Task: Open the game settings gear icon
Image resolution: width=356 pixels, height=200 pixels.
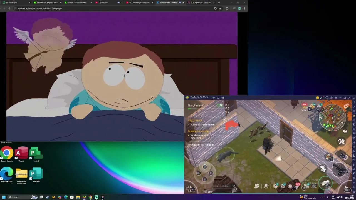Action: [346, 106]
